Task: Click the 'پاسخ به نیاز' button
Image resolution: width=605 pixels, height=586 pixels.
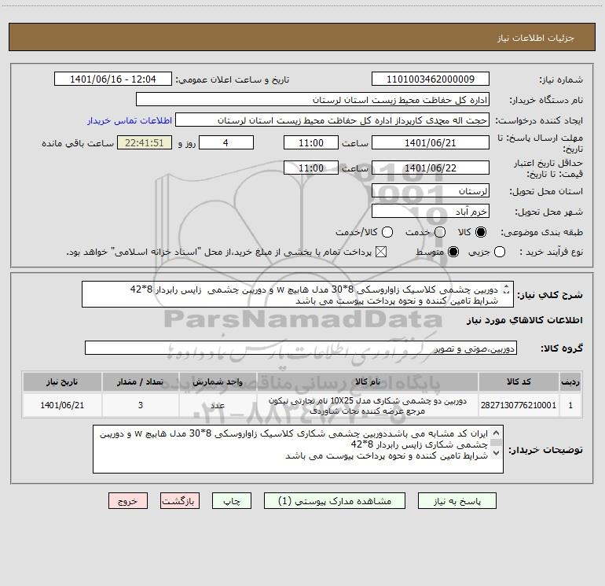Action: click(x=456, y=501)
